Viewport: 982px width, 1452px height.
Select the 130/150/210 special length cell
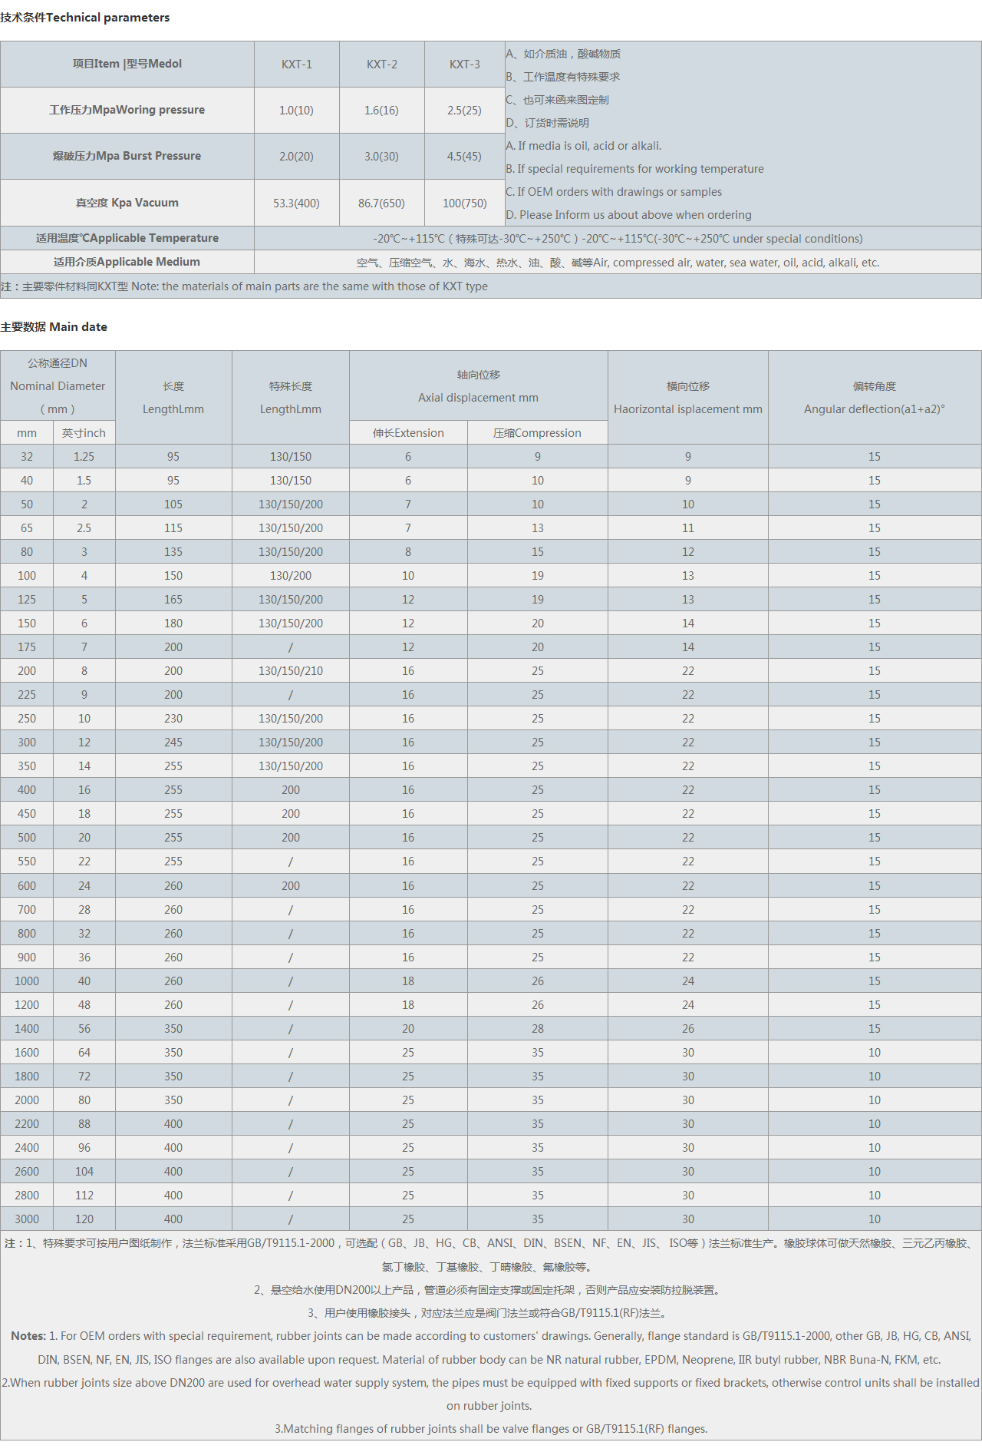coord(290,671)
